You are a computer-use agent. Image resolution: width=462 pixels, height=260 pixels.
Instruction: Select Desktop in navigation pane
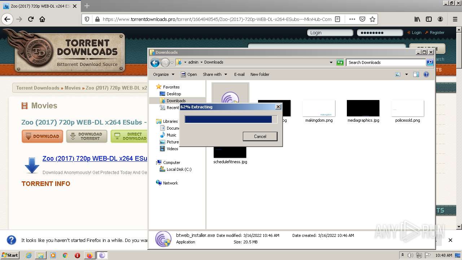(x=170, y=94)
